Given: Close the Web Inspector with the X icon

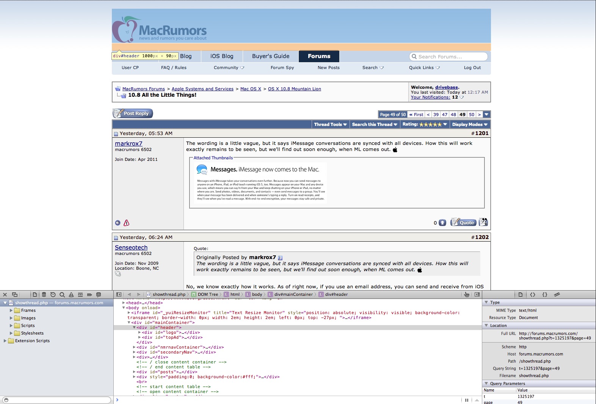Looking at the screenshot, I should 5,295.
